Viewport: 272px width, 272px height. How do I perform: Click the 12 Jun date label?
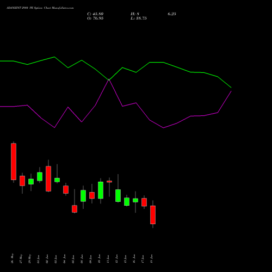tap(117, 259)
